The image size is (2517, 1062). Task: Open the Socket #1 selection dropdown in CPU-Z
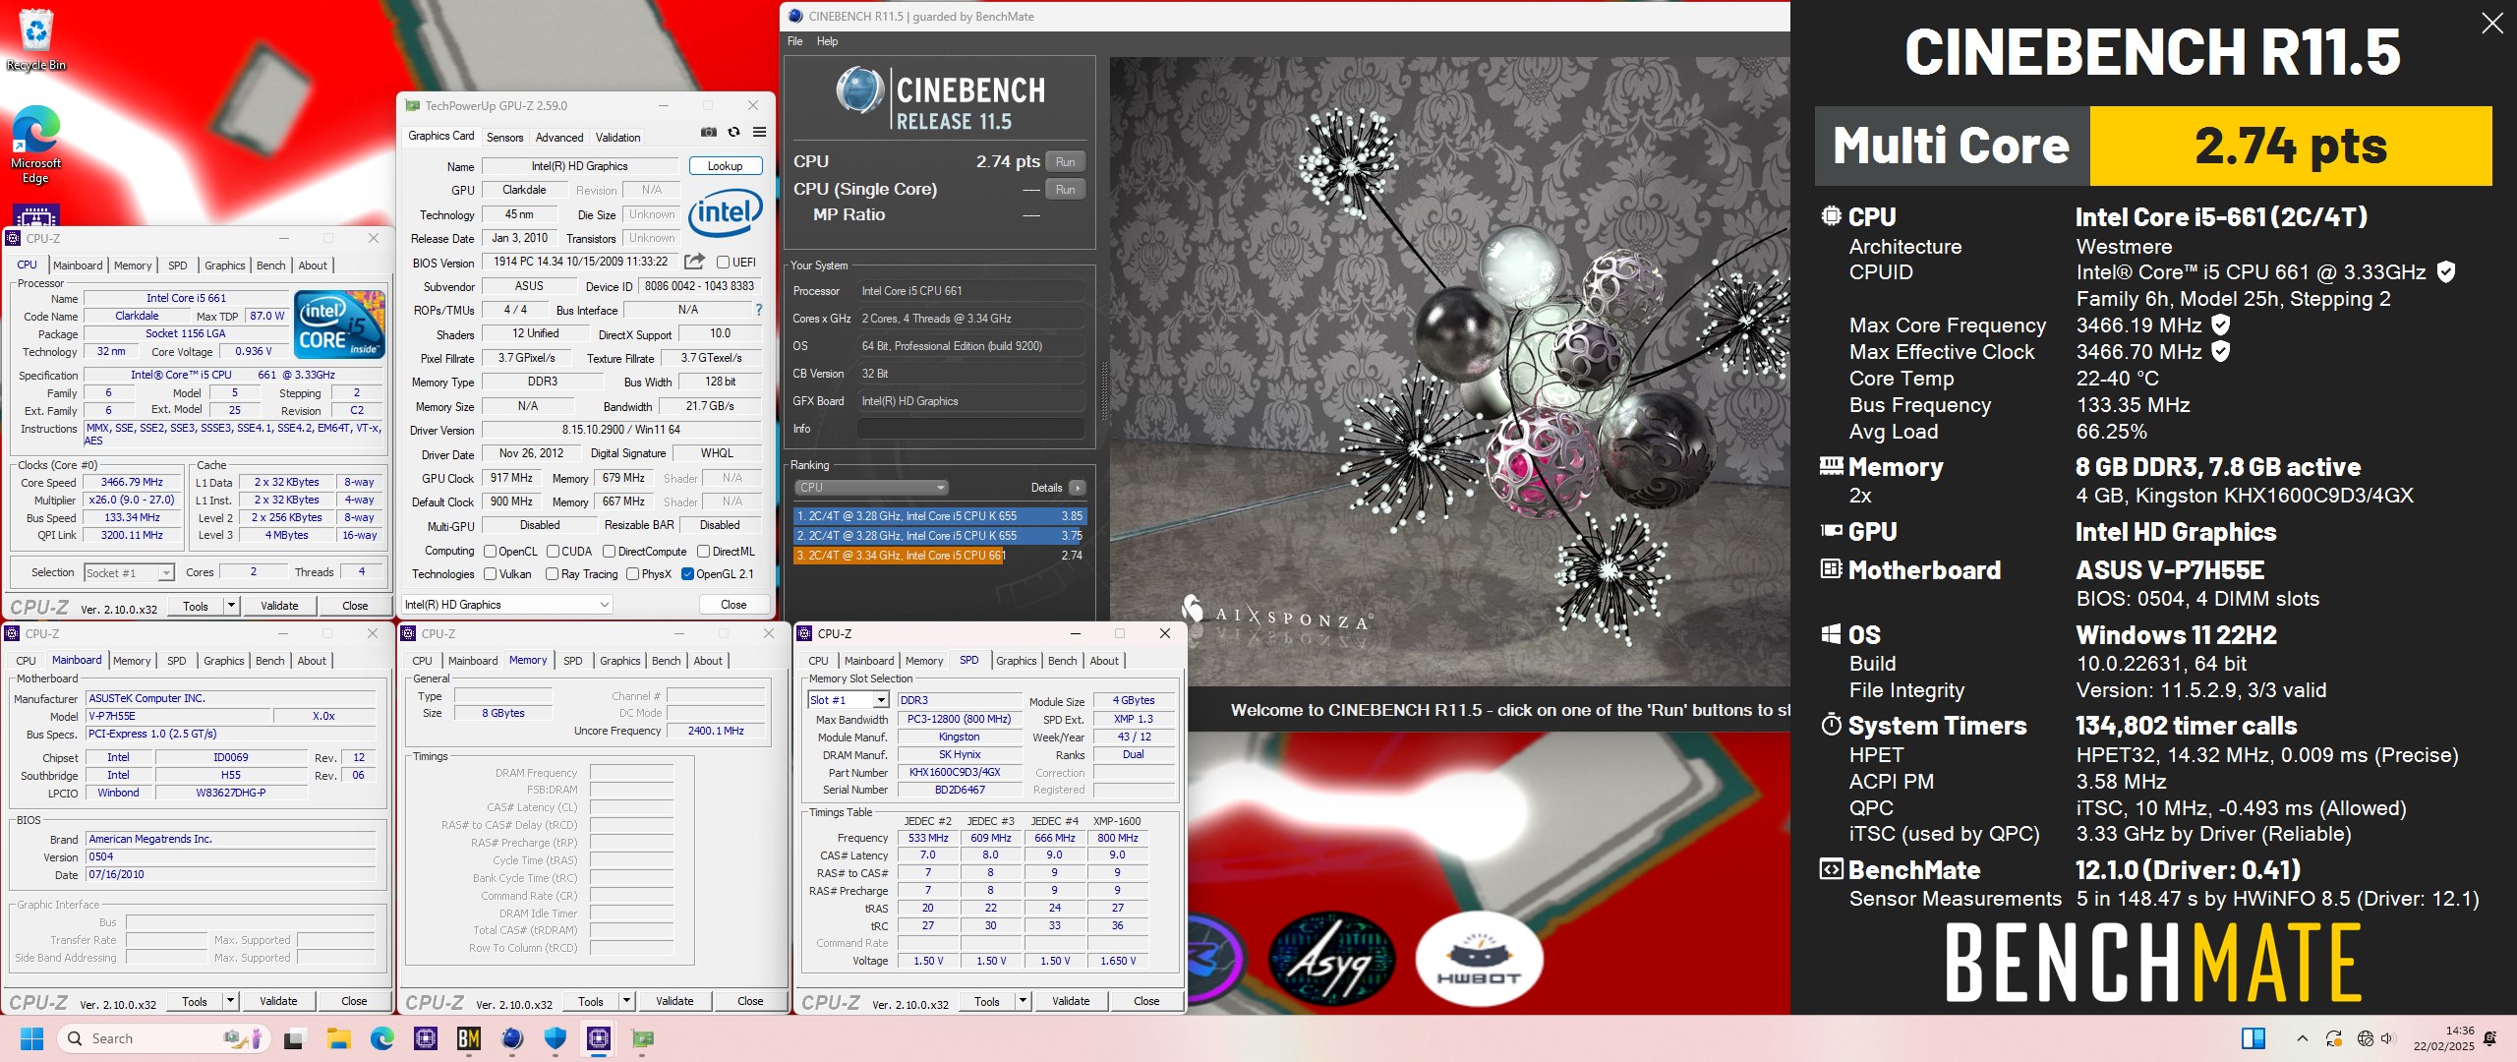coord(129,572)
